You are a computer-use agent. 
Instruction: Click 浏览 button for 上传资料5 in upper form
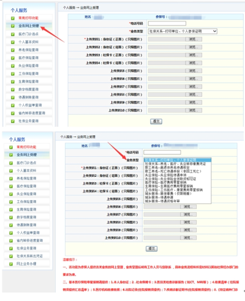(194, 71)
